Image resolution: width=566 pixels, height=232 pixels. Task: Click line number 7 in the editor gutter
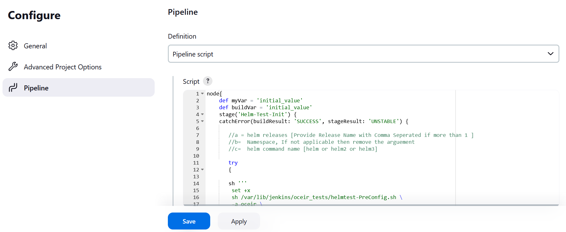point(197,135)
